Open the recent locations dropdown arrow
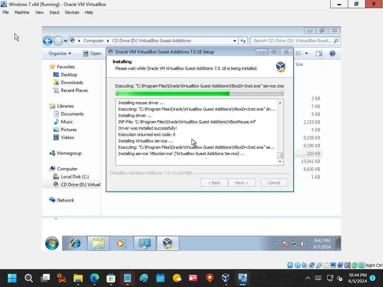This screenshot has height=287, width=383. point(65,41)
